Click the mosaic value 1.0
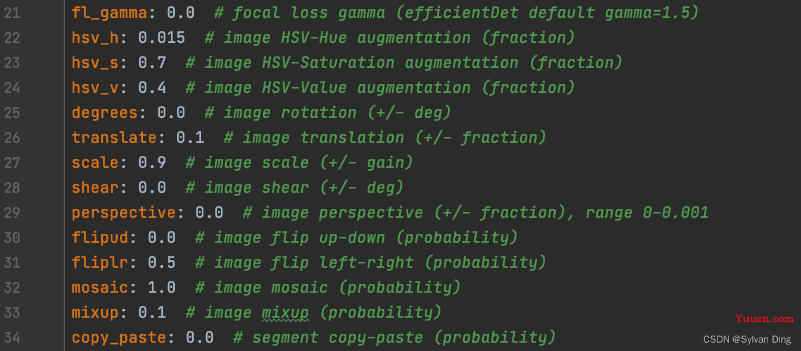This screenshot has width=801, height=351. tap(161, 287)
